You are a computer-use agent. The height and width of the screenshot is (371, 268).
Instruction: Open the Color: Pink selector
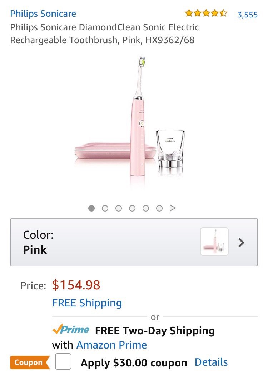pyautogui.click(x=107, y=242)
